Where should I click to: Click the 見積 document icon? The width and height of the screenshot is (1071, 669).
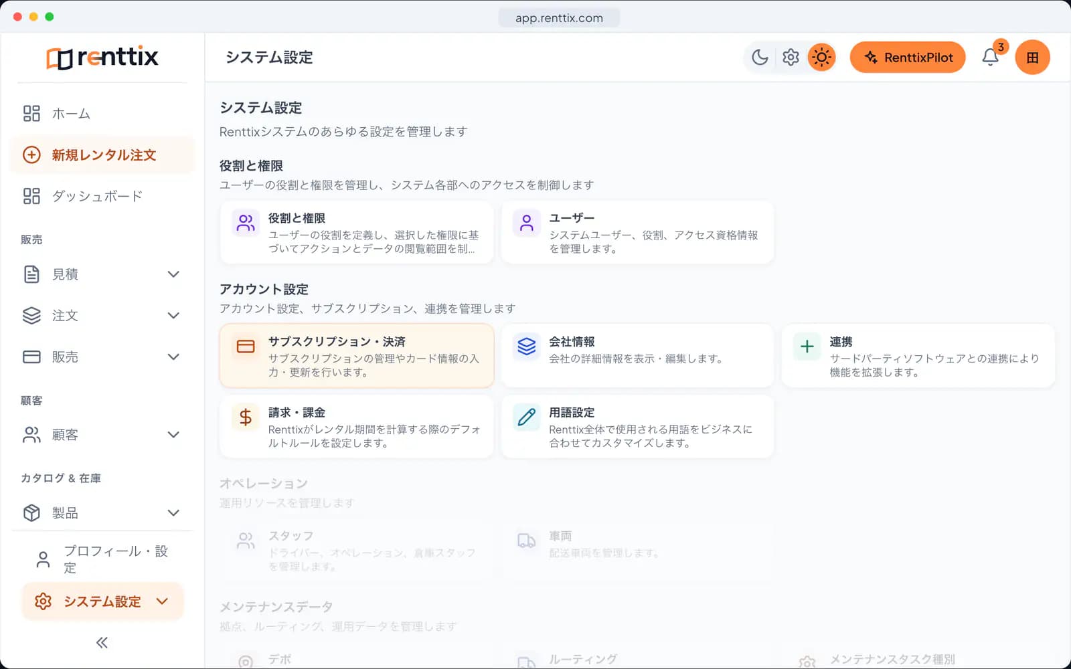31,274
